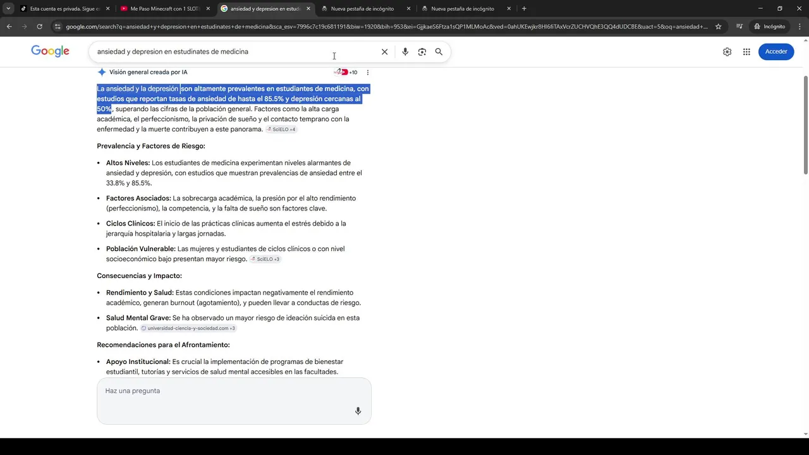Click 'Visión general creada por IA' label
809x455 pixels.
[x=149, y=72]
